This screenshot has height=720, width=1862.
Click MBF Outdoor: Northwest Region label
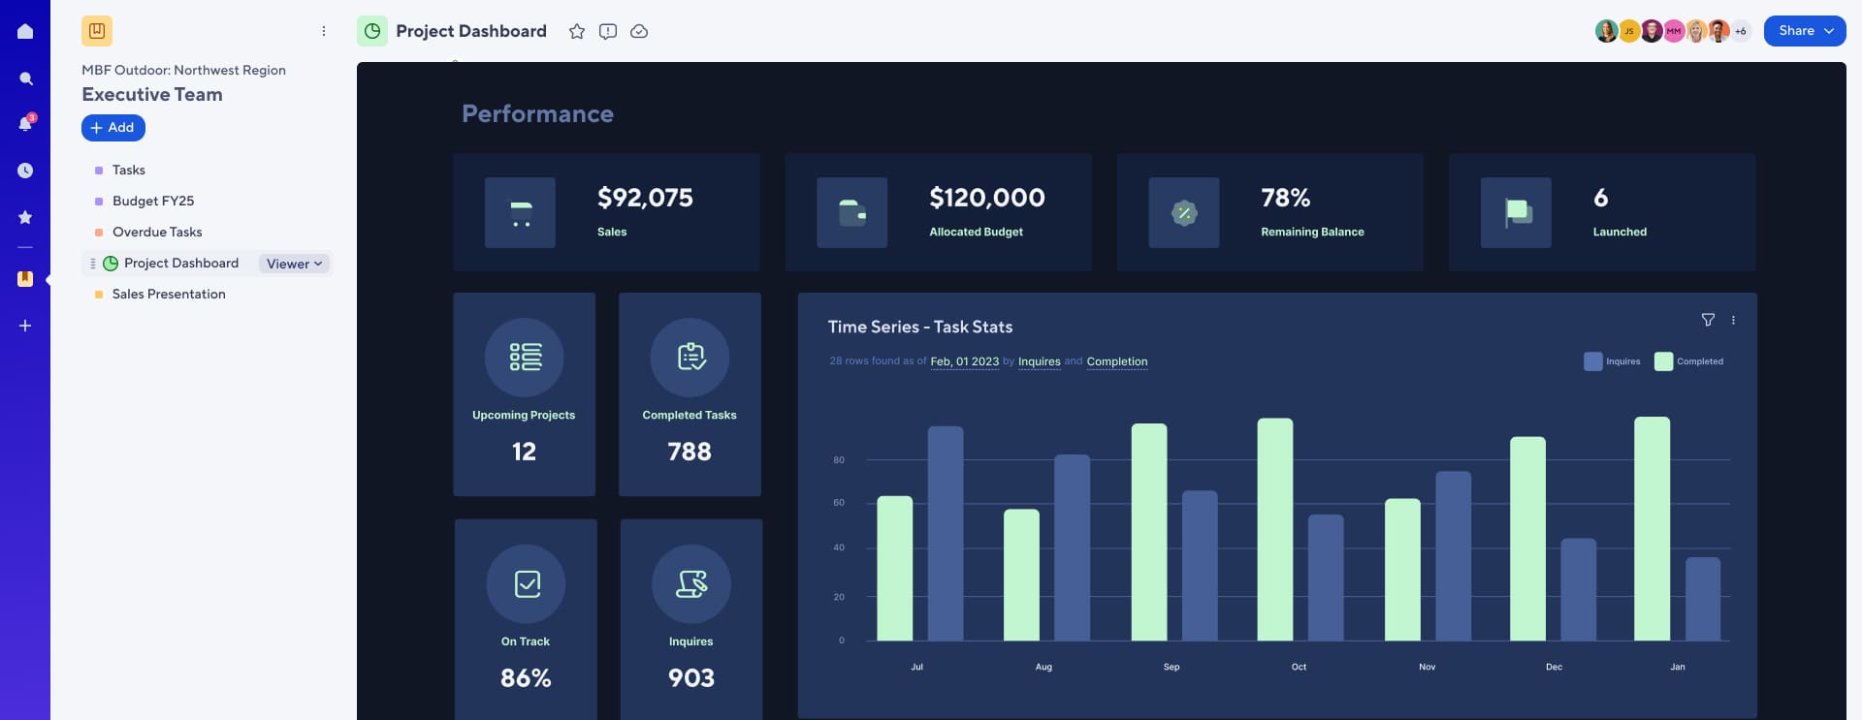[183, 70]
